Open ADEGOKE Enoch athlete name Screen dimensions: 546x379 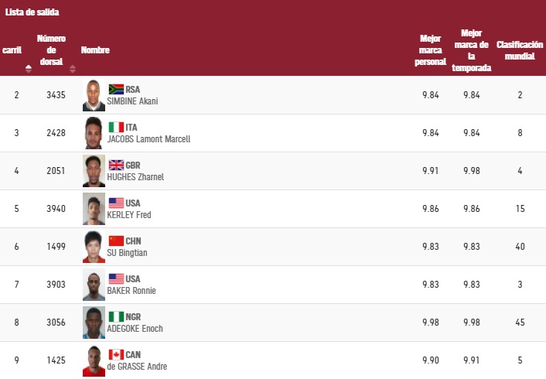[x=135, y=329]
